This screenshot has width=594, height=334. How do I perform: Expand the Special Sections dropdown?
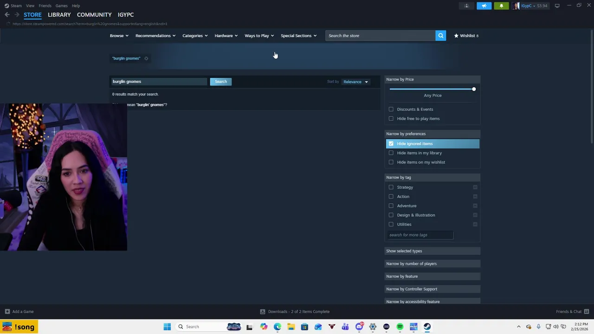coord(298,36)
